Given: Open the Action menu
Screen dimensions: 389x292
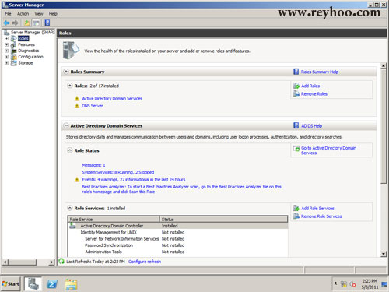Looking at the screenshot, I should click(x=23, y=14).
